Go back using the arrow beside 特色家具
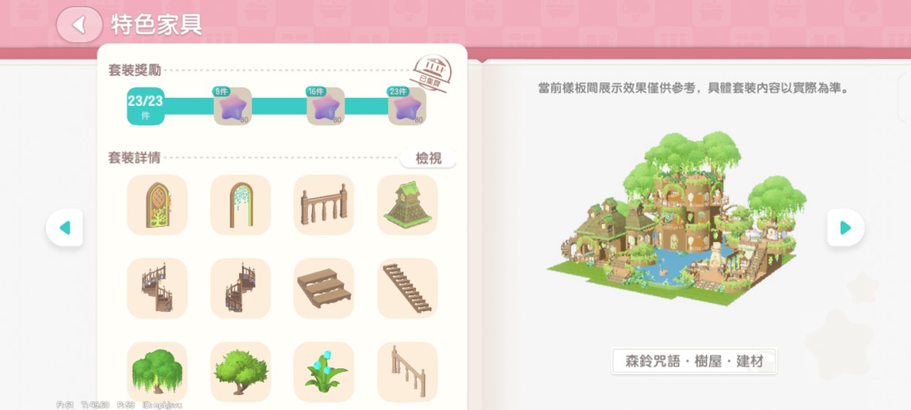This screenshot has height=410, width=911. [79, 25]
